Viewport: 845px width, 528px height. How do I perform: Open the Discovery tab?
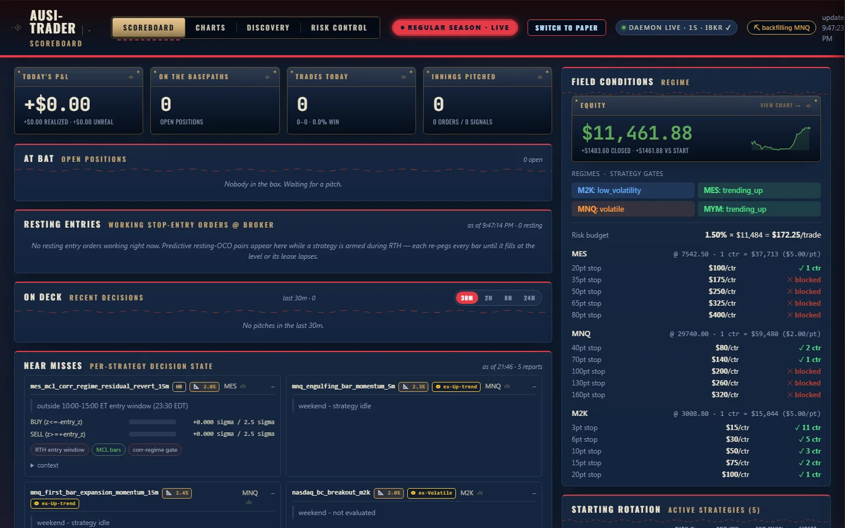click(x=268, y=28)
